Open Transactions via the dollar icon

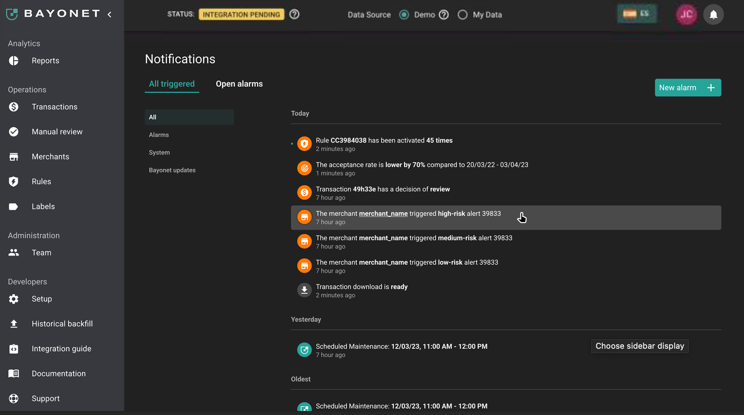(x=14, y=107)
